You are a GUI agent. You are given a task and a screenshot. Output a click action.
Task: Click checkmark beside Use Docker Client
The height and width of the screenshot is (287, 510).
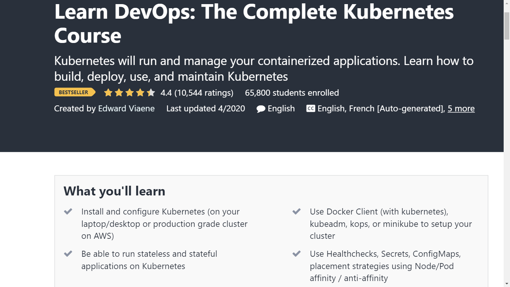click(x=296, y=212)
